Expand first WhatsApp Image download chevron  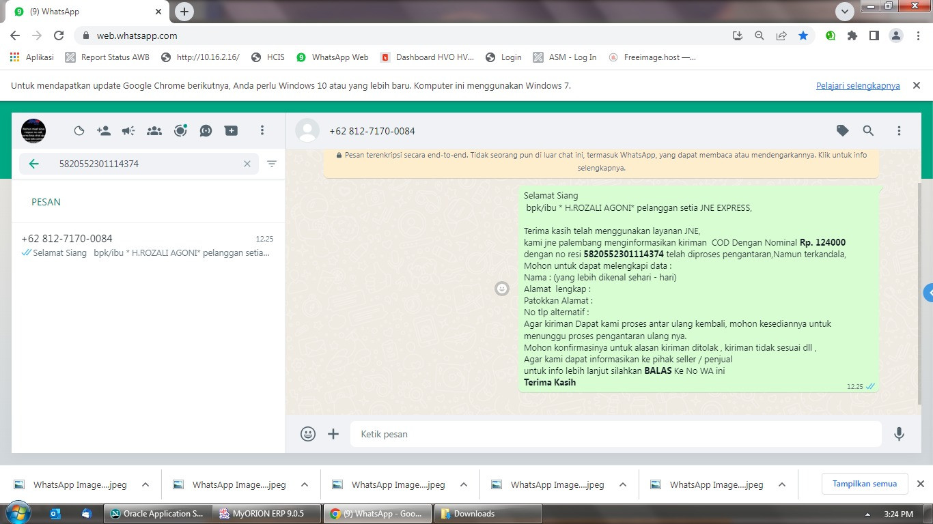(145, 484)
